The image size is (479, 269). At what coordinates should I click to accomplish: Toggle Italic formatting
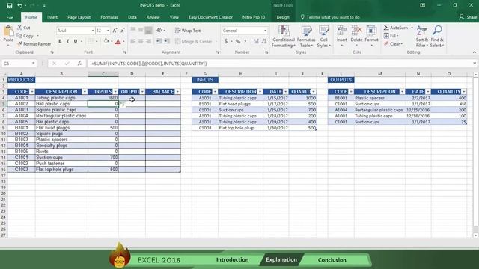[x=67, y=41]
